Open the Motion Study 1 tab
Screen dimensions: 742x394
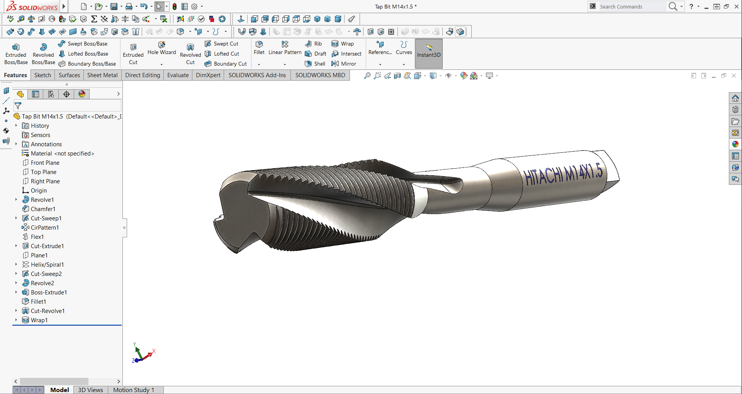click(134, 390)
